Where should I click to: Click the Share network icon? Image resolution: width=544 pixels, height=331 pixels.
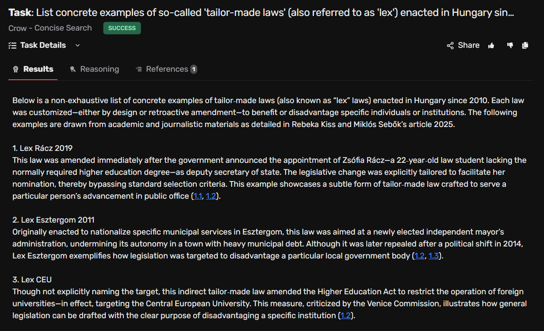coord(450,45)
